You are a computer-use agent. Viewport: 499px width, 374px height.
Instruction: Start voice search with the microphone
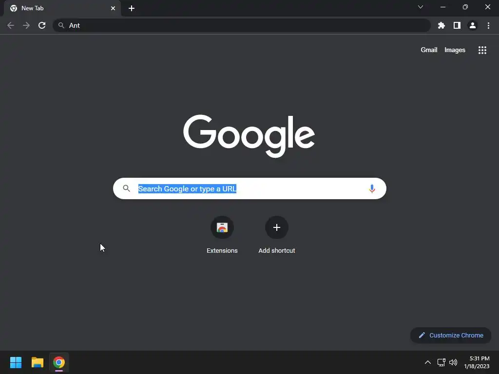[372, 188]
